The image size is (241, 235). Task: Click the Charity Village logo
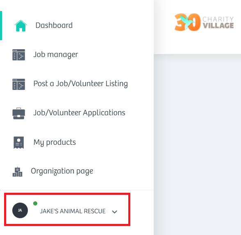(x=204, y=22)
